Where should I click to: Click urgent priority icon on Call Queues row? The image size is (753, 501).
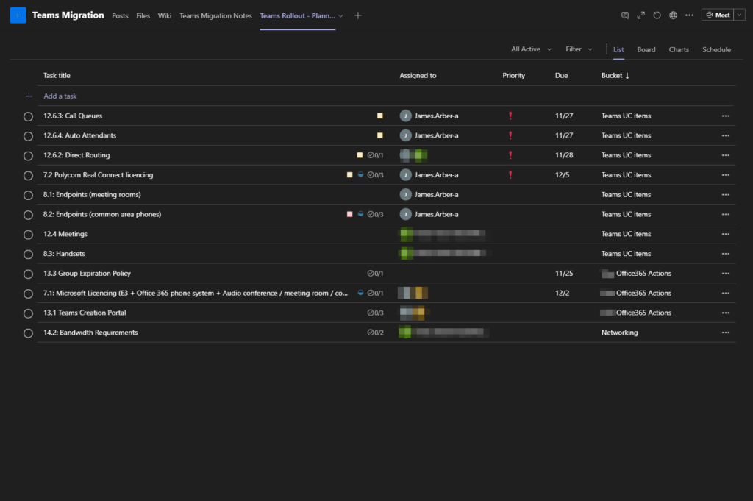pos(510,116)
